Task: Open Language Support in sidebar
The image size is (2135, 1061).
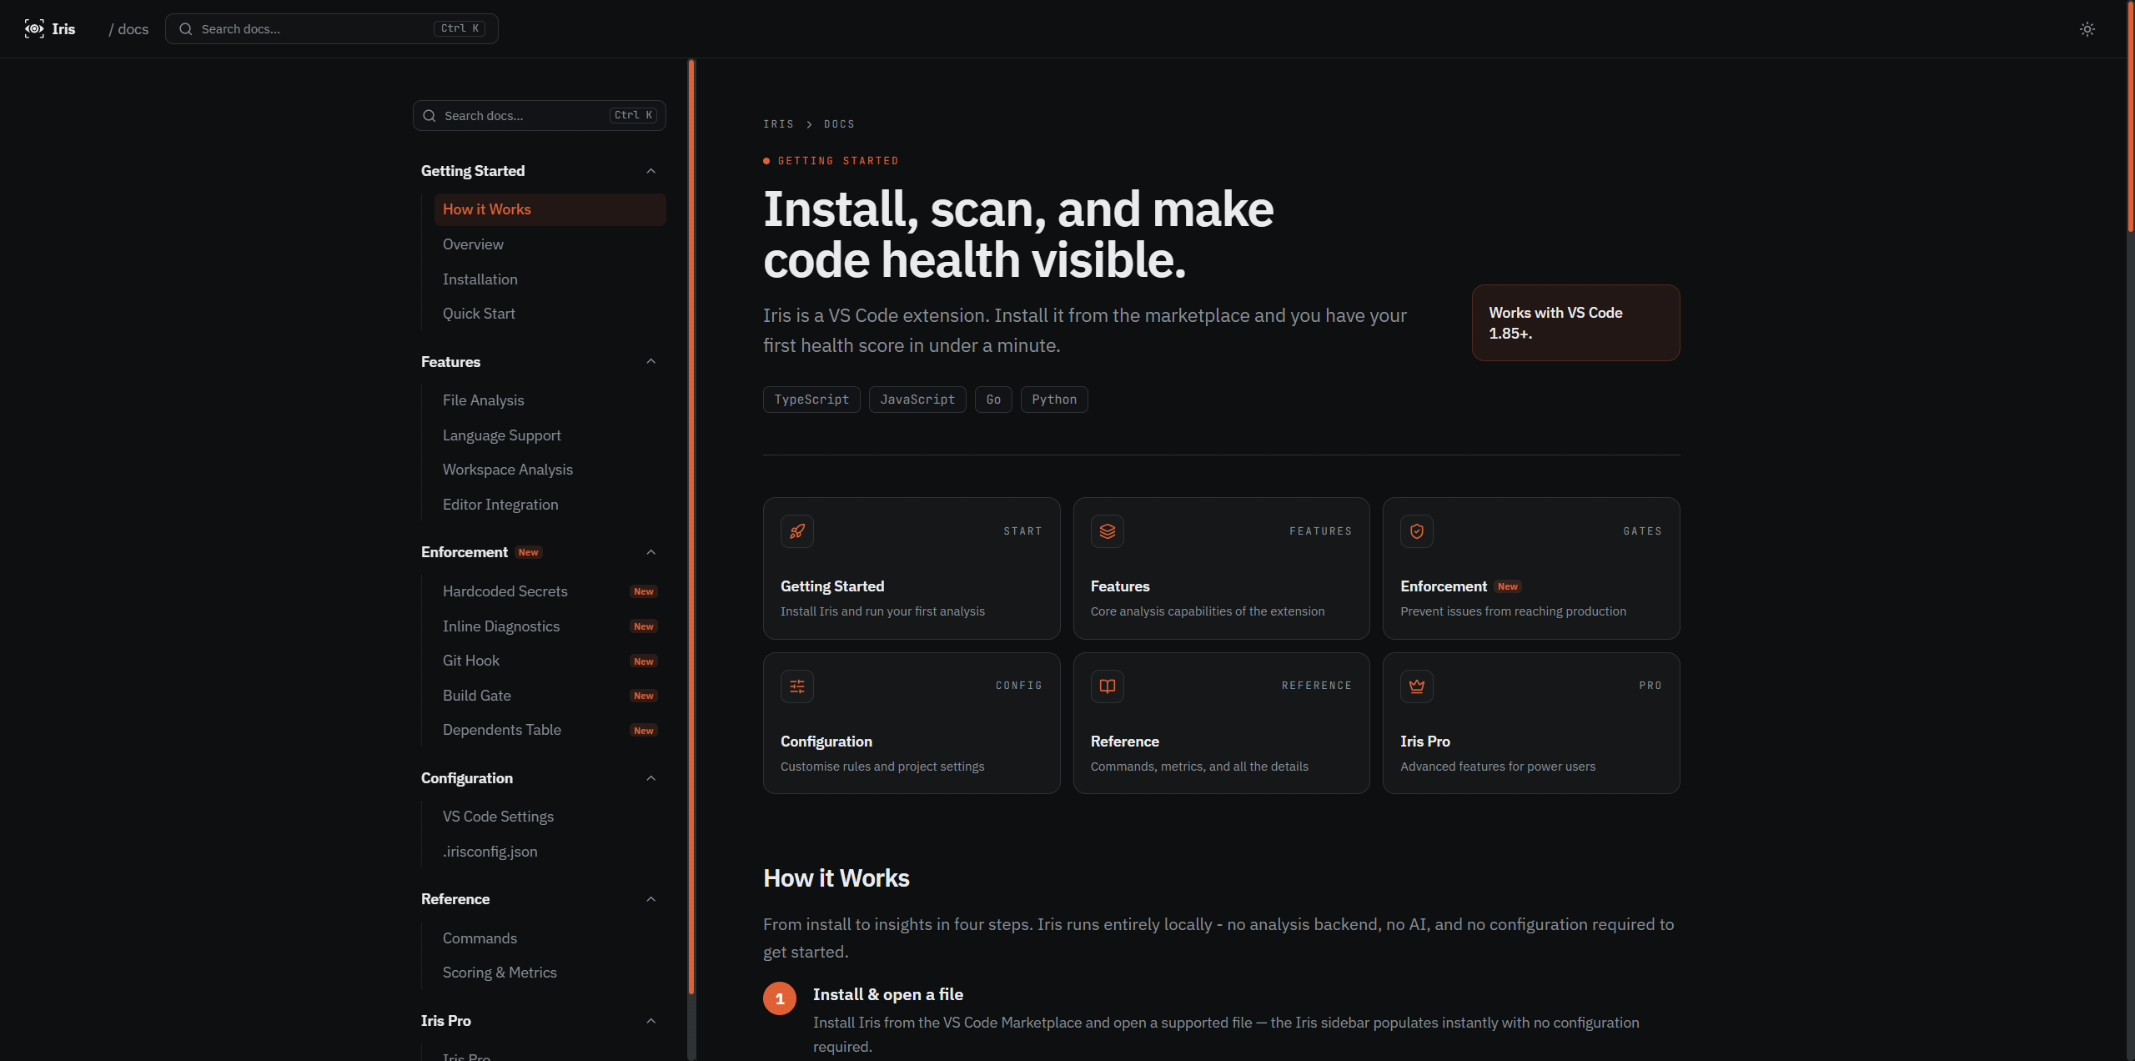Action: point(550,435)
